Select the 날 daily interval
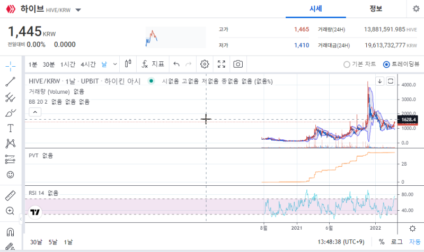The height and width of the screenshot is (252, 424). (x=104, y=64)
